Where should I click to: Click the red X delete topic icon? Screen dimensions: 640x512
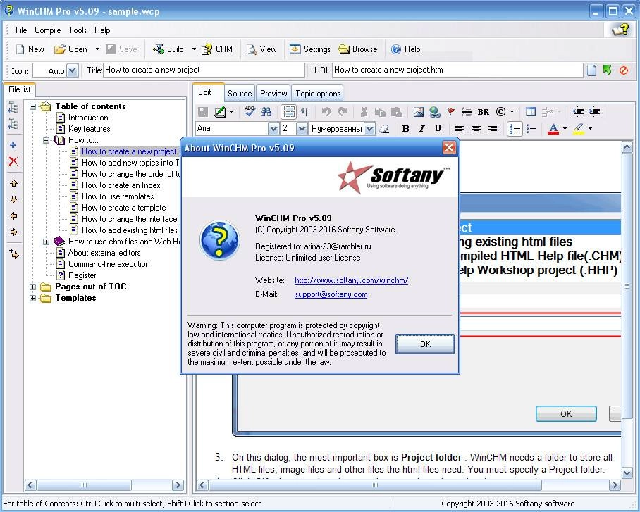(13, 161)
